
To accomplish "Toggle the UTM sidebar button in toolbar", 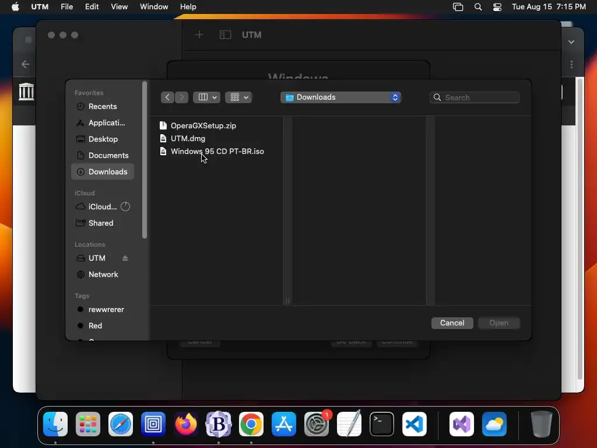I will tap(226, 35).
